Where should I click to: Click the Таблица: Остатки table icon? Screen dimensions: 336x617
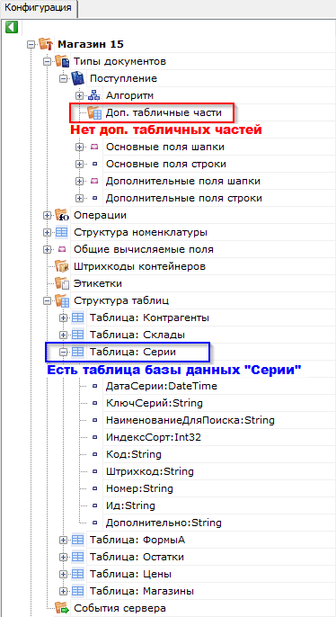click(78, 558)
